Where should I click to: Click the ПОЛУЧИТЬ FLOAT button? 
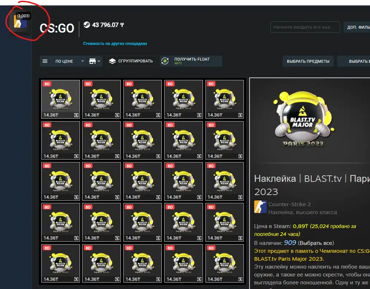coord(191,61)
